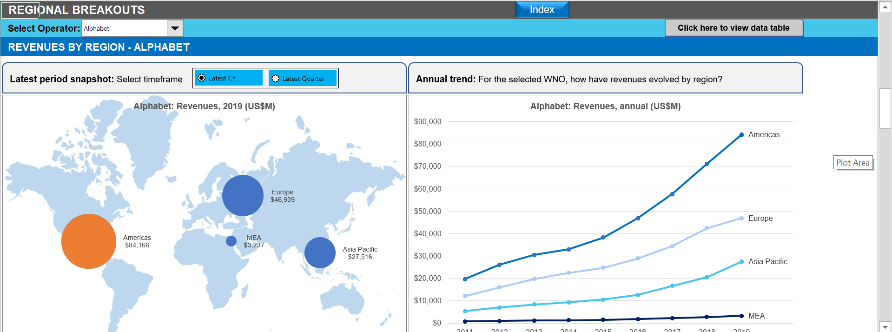Click the Alphabet operator combo box field
The width and height of the screenshot is (892, 332).
(124, 28)
